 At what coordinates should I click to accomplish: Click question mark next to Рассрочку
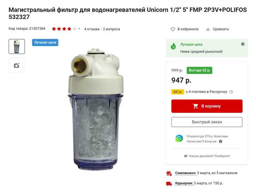pos(231,92)
